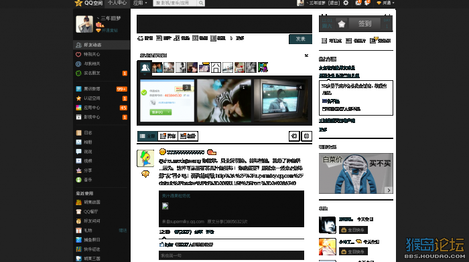The image size is (469, 262).
Task: Open 个人中心 in the top navigation
Action: coord(117,3)
